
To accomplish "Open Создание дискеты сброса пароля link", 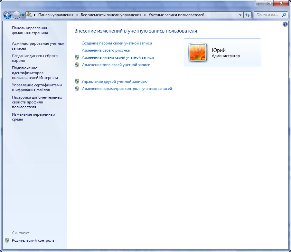I will click(x=35, y=58).
